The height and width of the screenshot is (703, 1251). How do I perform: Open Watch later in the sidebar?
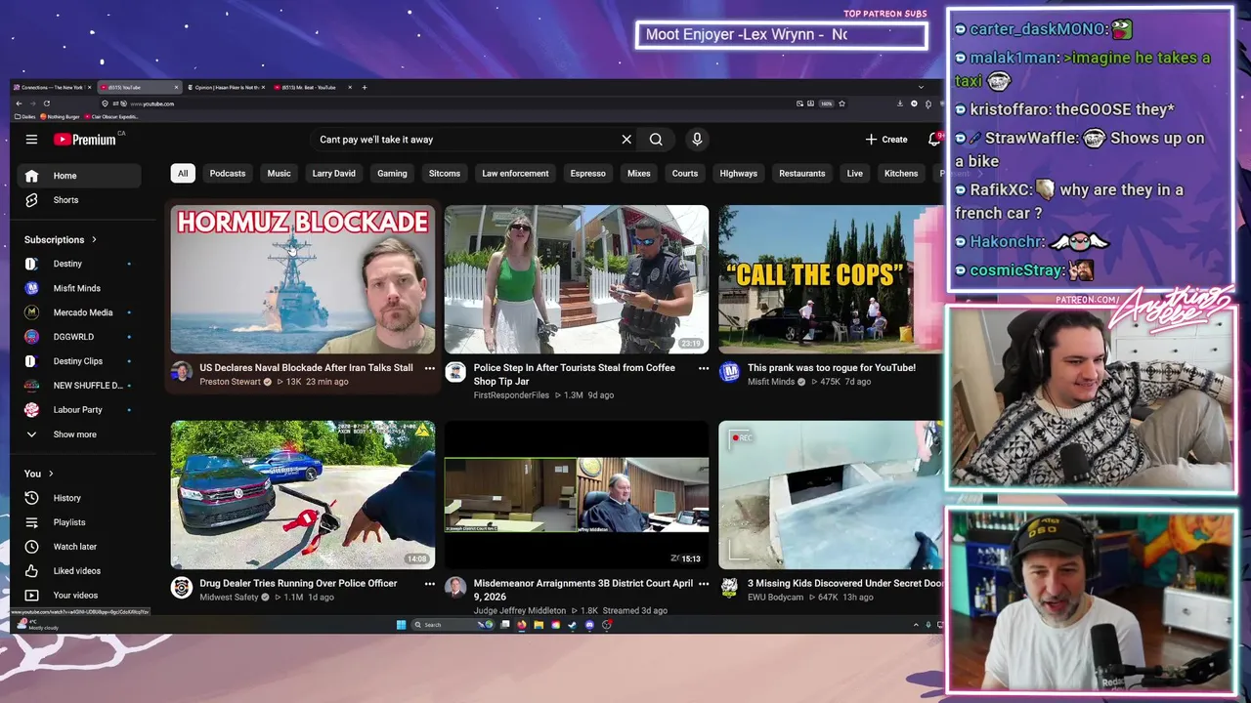click(78, 547)
